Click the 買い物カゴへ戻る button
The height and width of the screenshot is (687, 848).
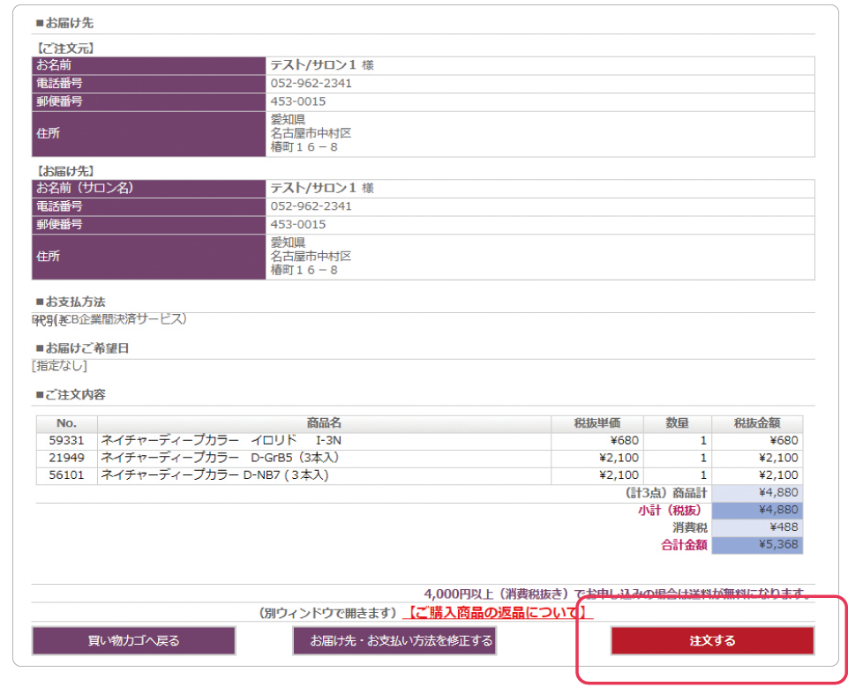(134, 641)
